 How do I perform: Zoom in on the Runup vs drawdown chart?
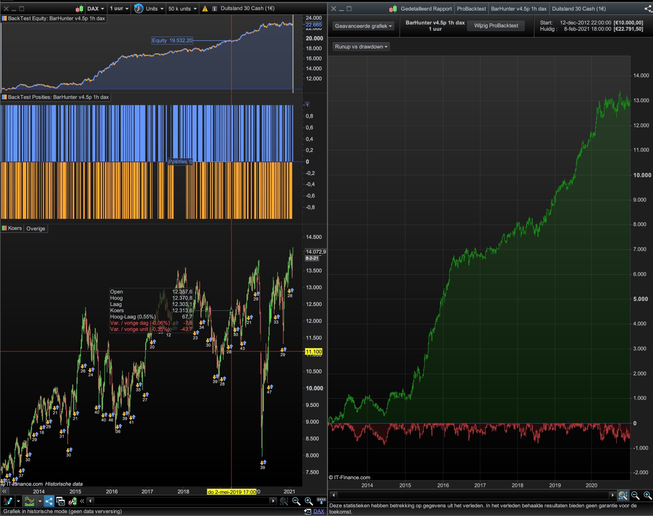point(647,495)
